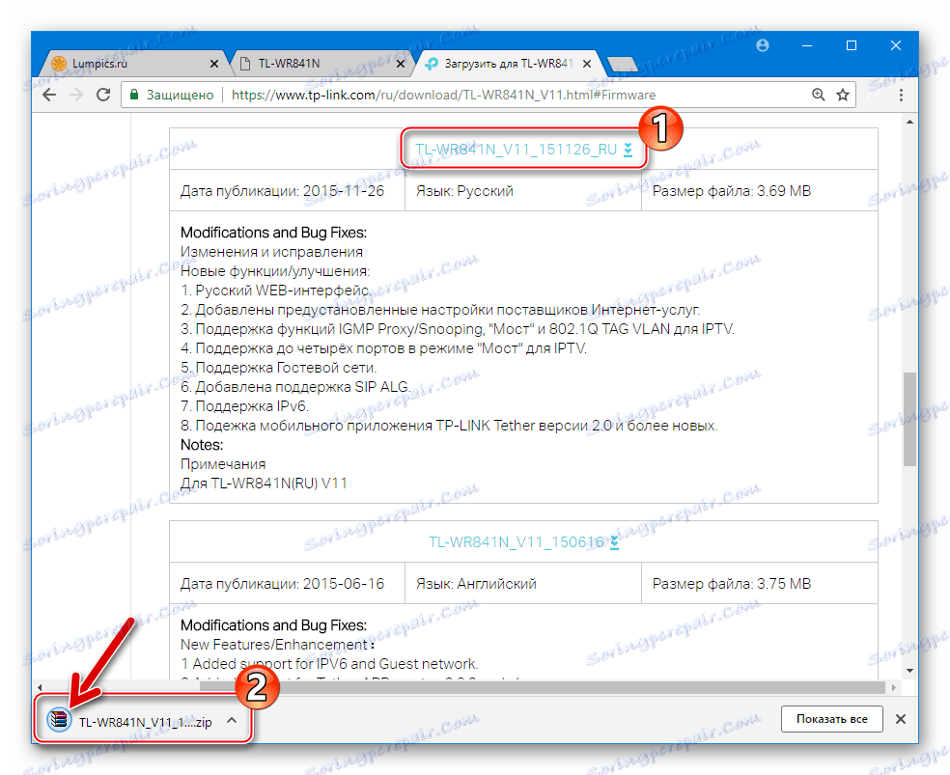950x775 pixels.
Task: Download firmware TL-WR841N_V11_150616 link
Action: pyautogui.click(x=517, y=541)
